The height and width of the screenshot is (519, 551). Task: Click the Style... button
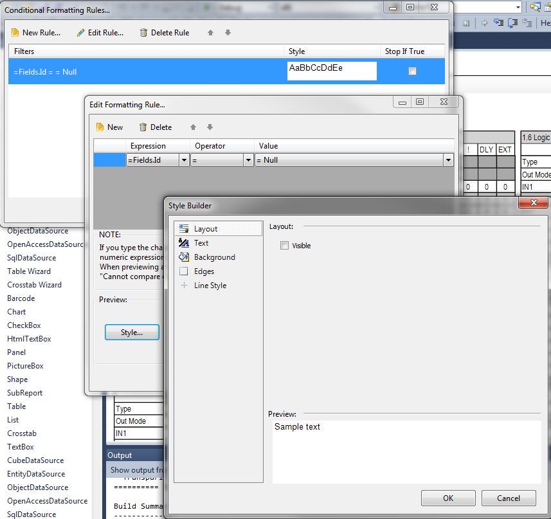[132, 332]
